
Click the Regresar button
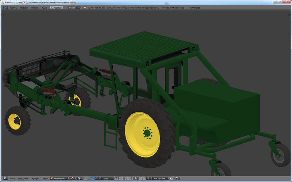click(56, 7)
